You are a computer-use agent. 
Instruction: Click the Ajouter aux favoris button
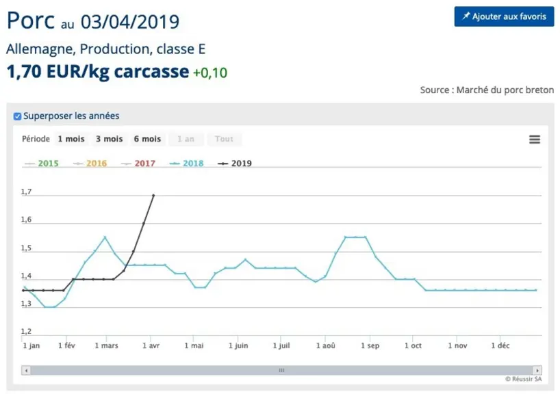point(504,16)
